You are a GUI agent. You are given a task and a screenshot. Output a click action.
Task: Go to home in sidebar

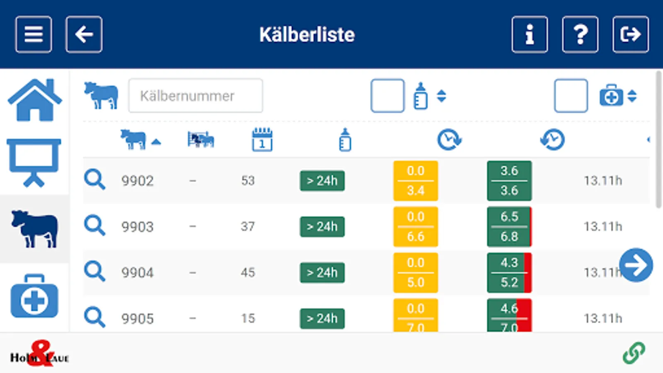click(35, 100)
